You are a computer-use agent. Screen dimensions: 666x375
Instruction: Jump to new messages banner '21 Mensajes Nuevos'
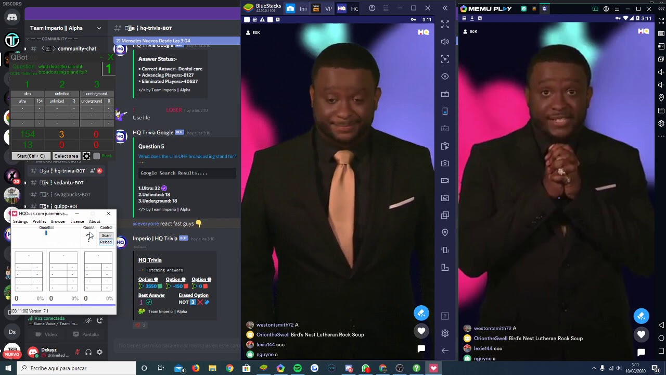177,41
